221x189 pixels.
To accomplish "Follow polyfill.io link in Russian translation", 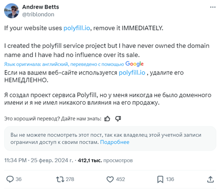I will coord(132,73).
